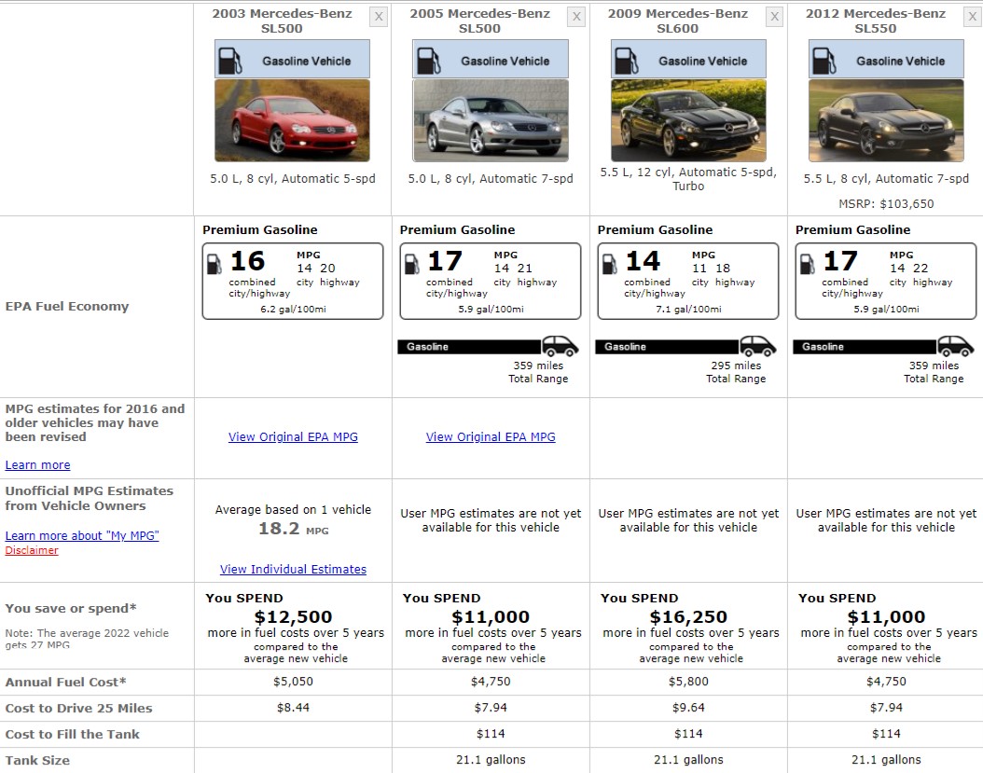Click the MSRP: $103,650 text
This screenshot has width=983, height=773.
pos(886,204)
